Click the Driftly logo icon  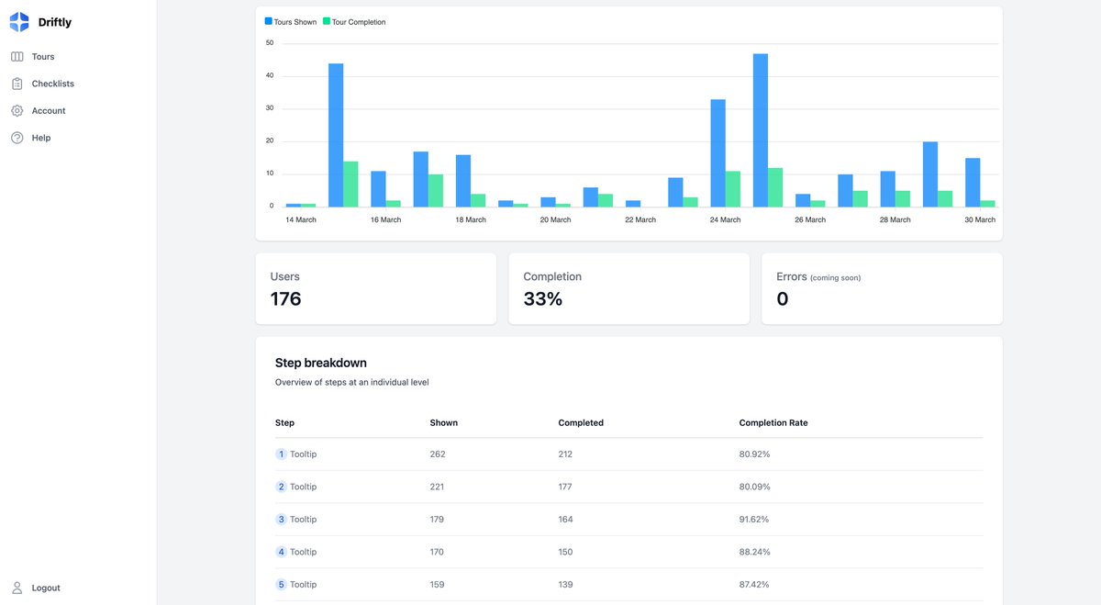19,22
